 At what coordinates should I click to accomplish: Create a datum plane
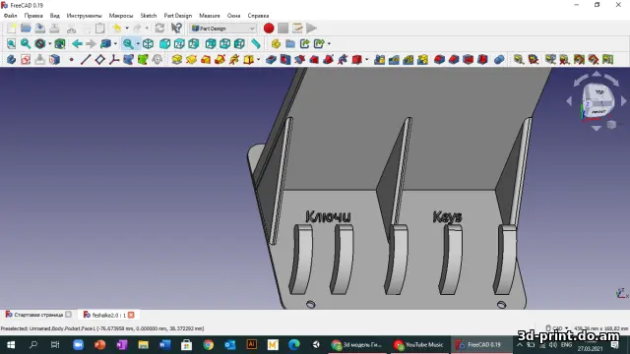coord(100,60)
